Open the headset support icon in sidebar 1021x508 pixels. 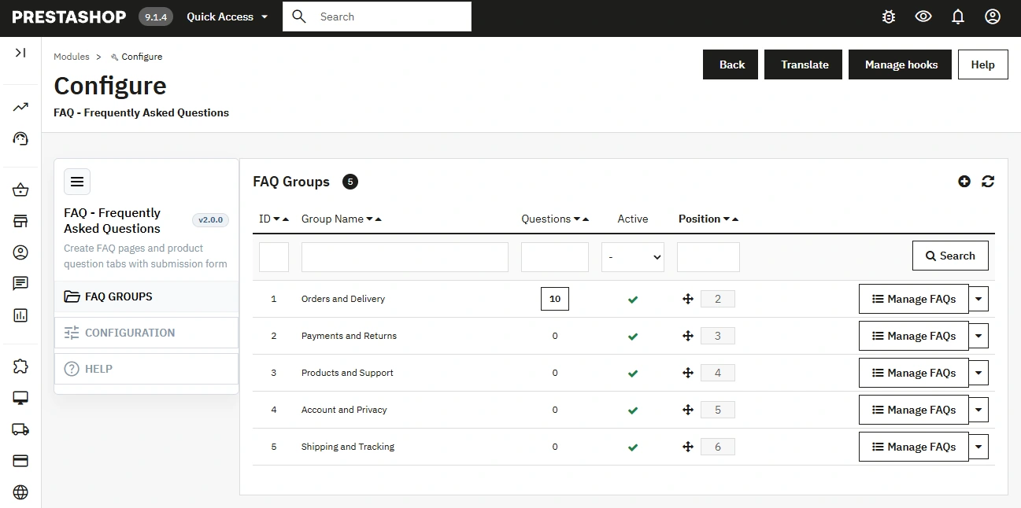tap(20, 138)
